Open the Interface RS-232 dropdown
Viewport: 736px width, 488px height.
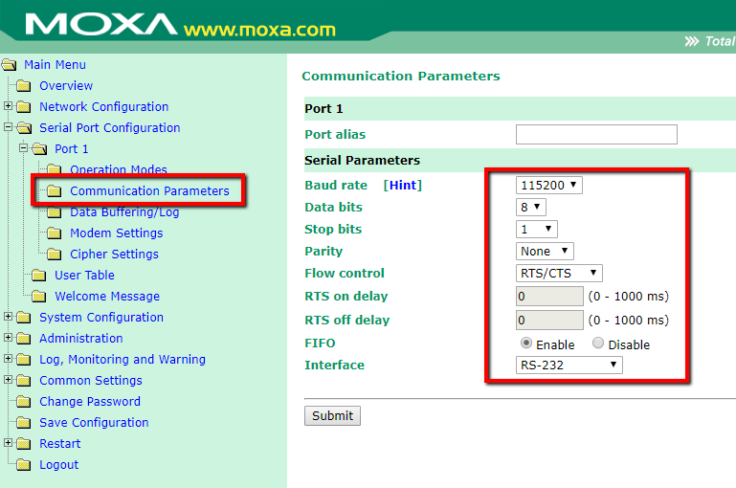[x=569, y=365]
